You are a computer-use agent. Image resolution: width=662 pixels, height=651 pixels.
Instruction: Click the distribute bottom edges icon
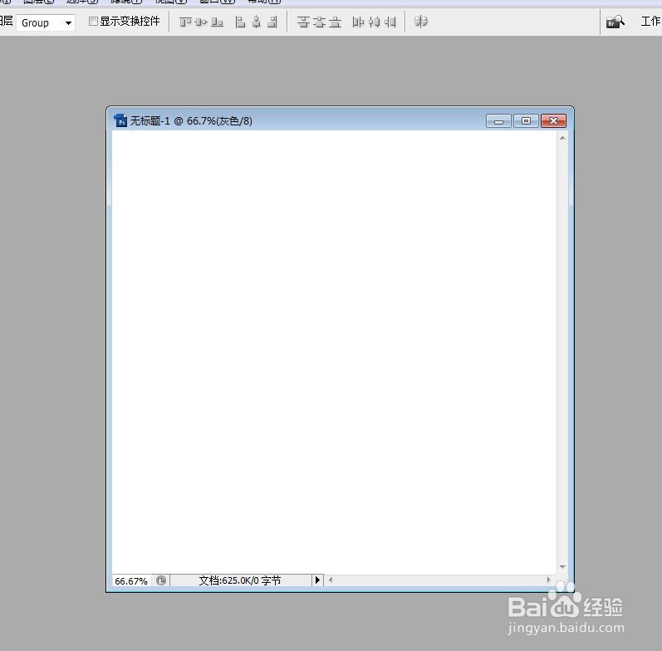coord(335,22)
